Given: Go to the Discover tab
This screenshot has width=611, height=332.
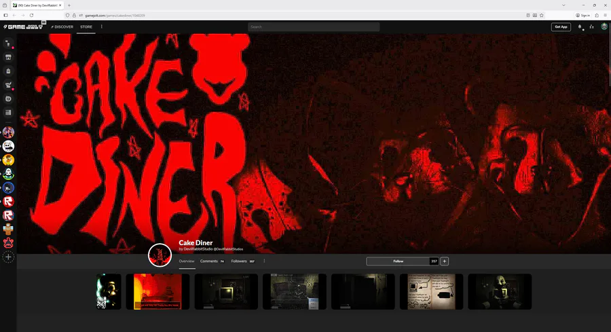Looking at the screenshot, I should pos(62,27).
